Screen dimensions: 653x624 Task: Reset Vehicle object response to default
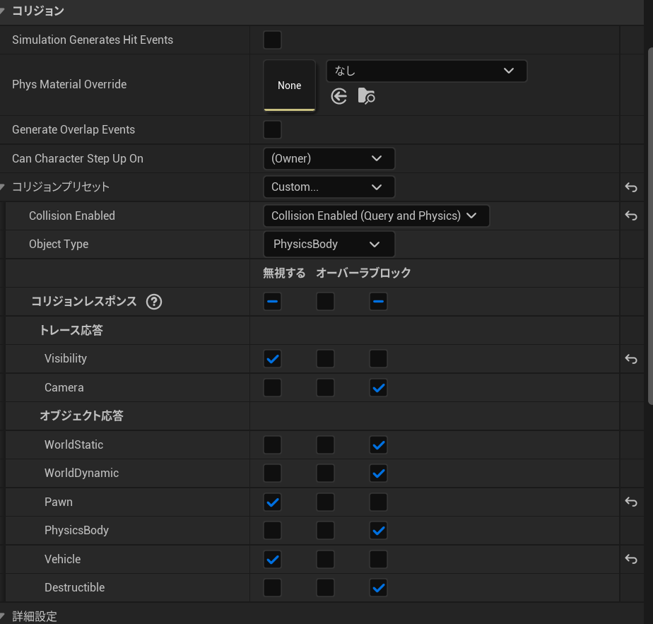point(631,559)
